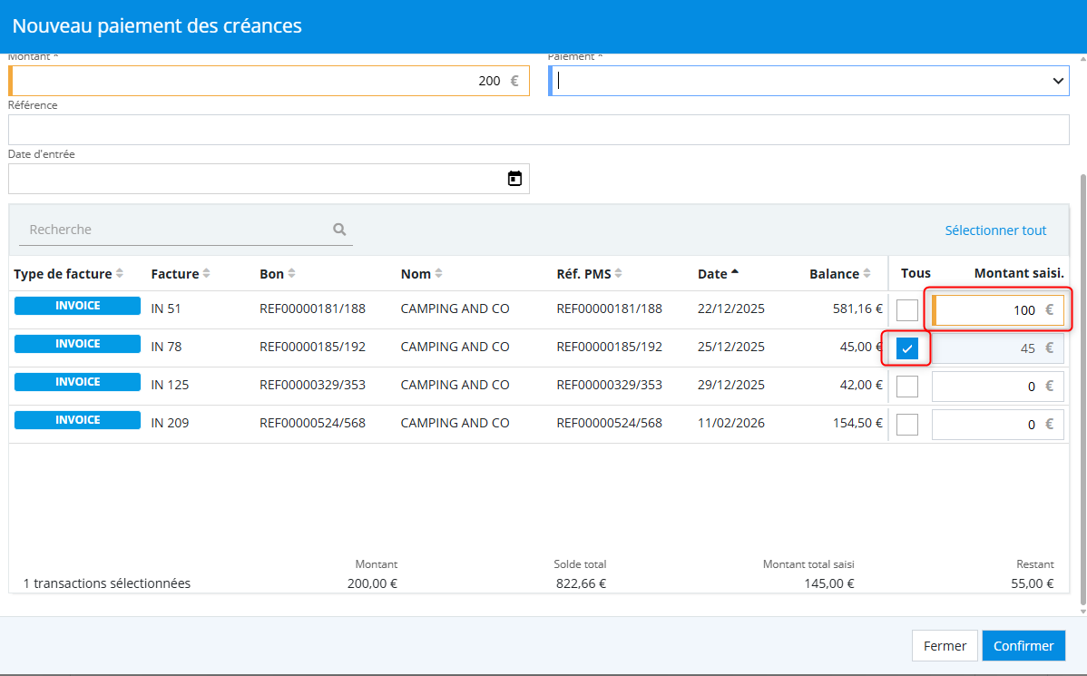Click the search magnifier icon
1087x676 pixels.
[x=339, y=230]
